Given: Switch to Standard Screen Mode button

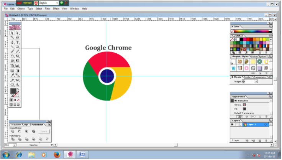Looking at the screenshot, I should point(11,105).
